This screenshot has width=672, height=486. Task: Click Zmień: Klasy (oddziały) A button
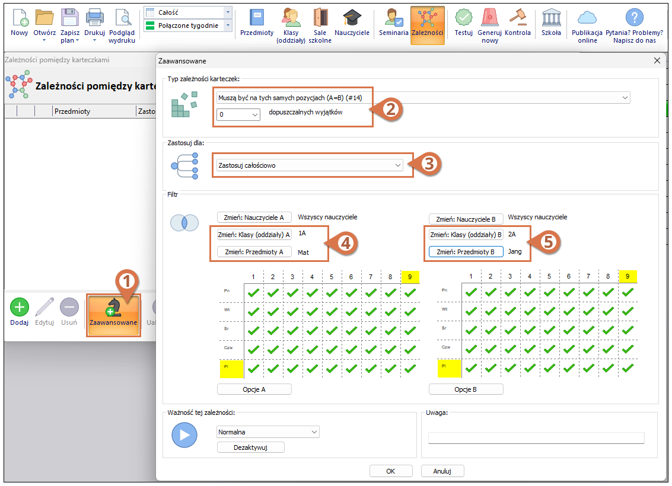(x=254, y=235)
